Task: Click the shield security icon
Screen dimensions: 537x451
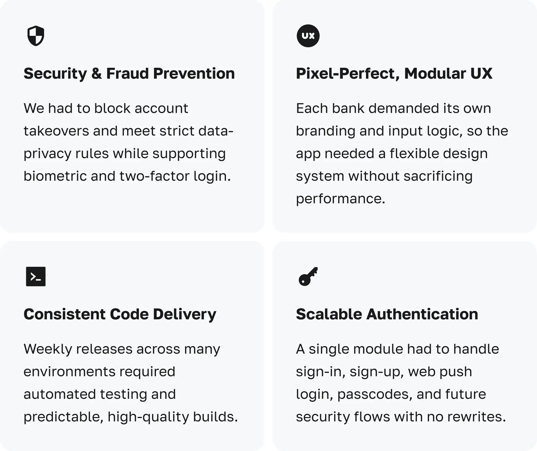Action: (x=36, y=36)
